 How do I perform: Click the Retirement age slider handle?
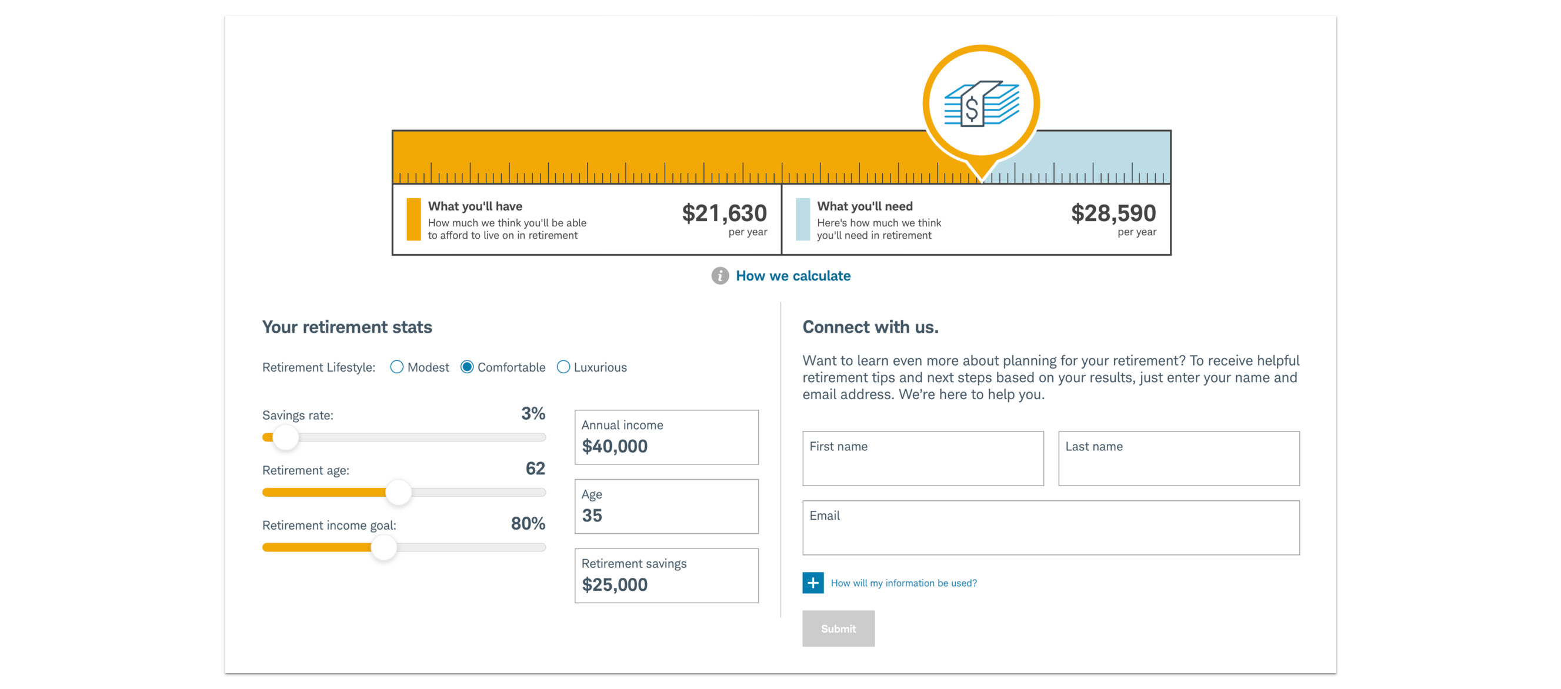tap(398, 492)
